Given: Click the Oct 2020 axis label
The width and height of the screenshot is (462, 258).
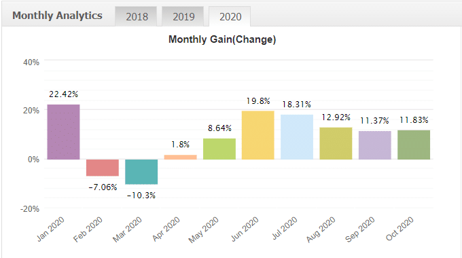Looking at the screenshot, I should [x=399, y=229].
